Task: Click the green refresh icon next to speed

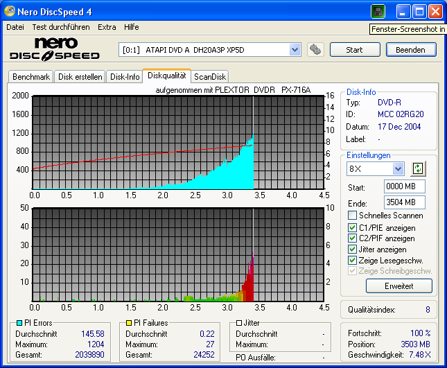Action: 418,168
